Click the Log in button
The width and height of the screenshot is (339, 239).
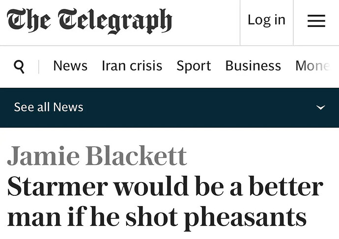pyautogui.click(x=266, y=20)
